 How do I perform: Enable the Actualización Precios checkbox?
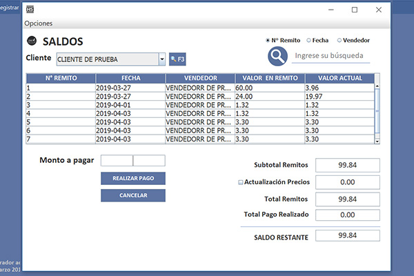(241, 183)
